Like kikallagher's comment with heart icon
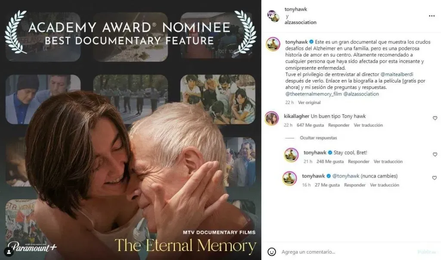The image size is (441, 260). coord(435,118)
